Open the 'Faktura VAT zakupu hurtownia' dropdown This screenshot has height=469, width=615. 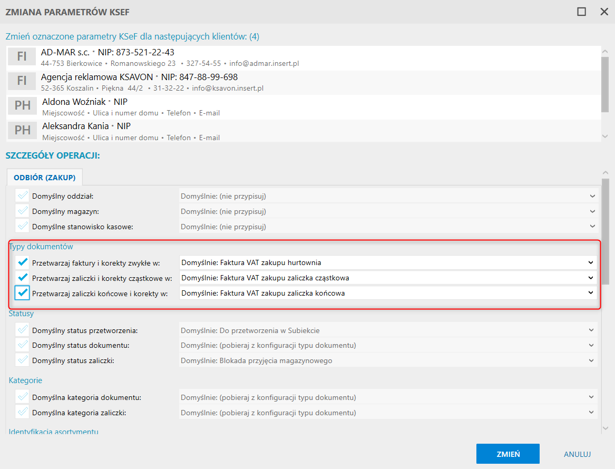591,262
